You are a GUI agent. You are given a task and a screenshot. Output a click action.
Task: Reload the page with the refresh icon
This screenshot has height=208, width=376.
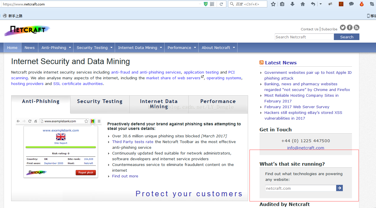(x=221, y=4)
